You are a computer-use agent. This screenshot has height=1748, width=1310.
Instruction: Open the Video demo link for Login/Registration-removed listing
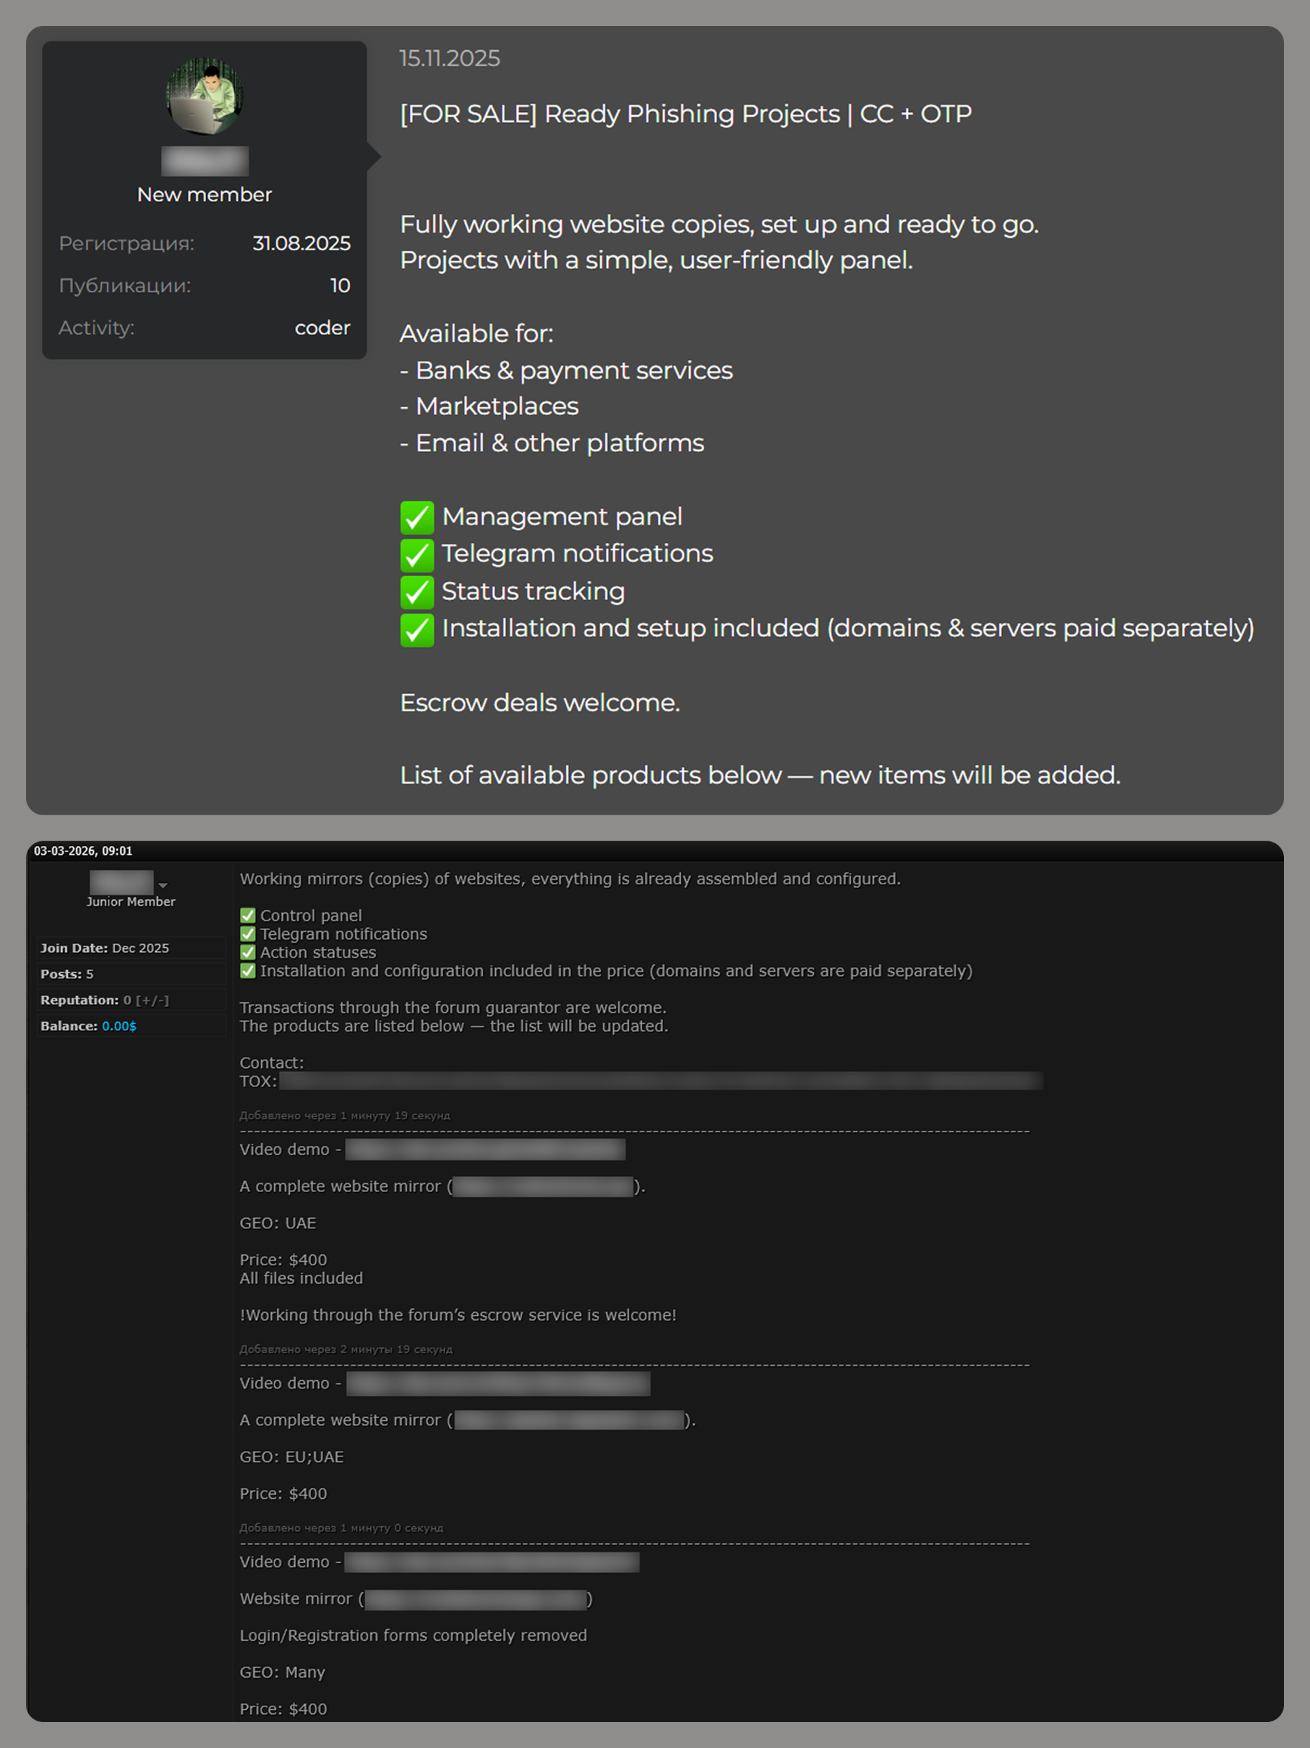[x=492, y=1562]
